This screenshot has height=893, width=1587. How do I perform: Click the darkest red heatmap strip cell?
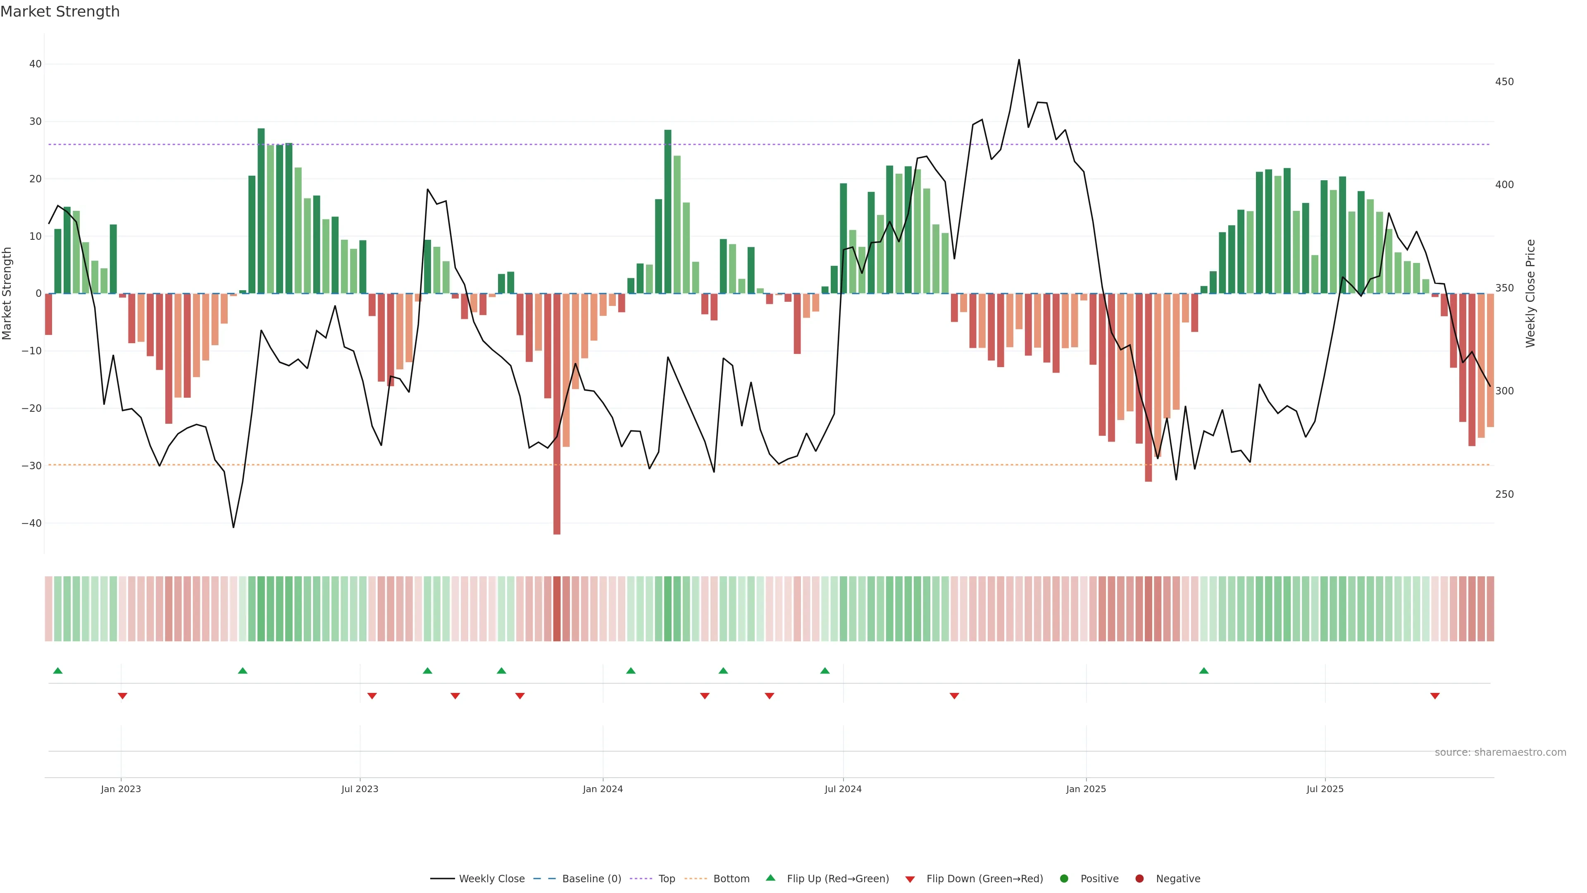[x=557, y=608]
